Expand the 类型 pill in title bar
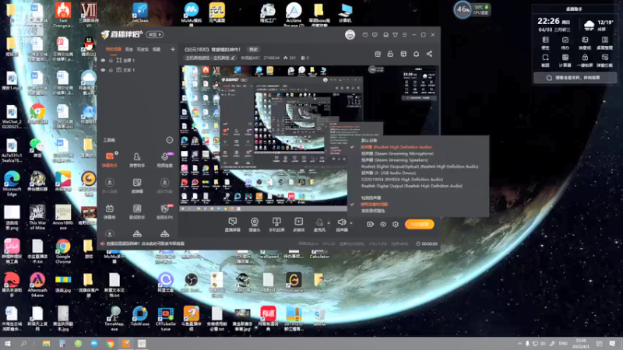Screen dimensions: 623x350 coord(154,34)
